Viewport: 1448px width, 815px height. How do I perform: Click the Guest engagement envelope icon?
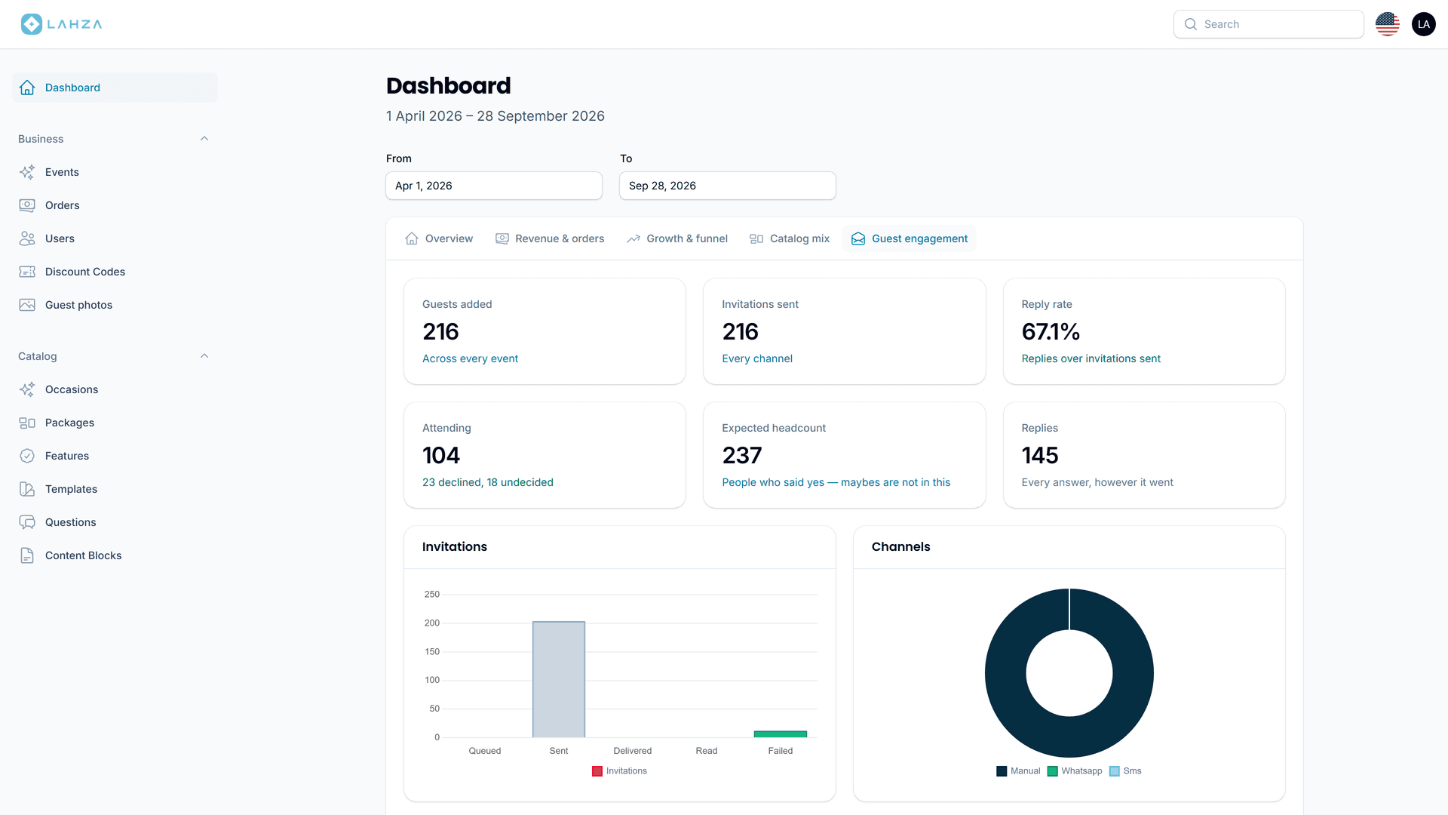tap(858, 238)
